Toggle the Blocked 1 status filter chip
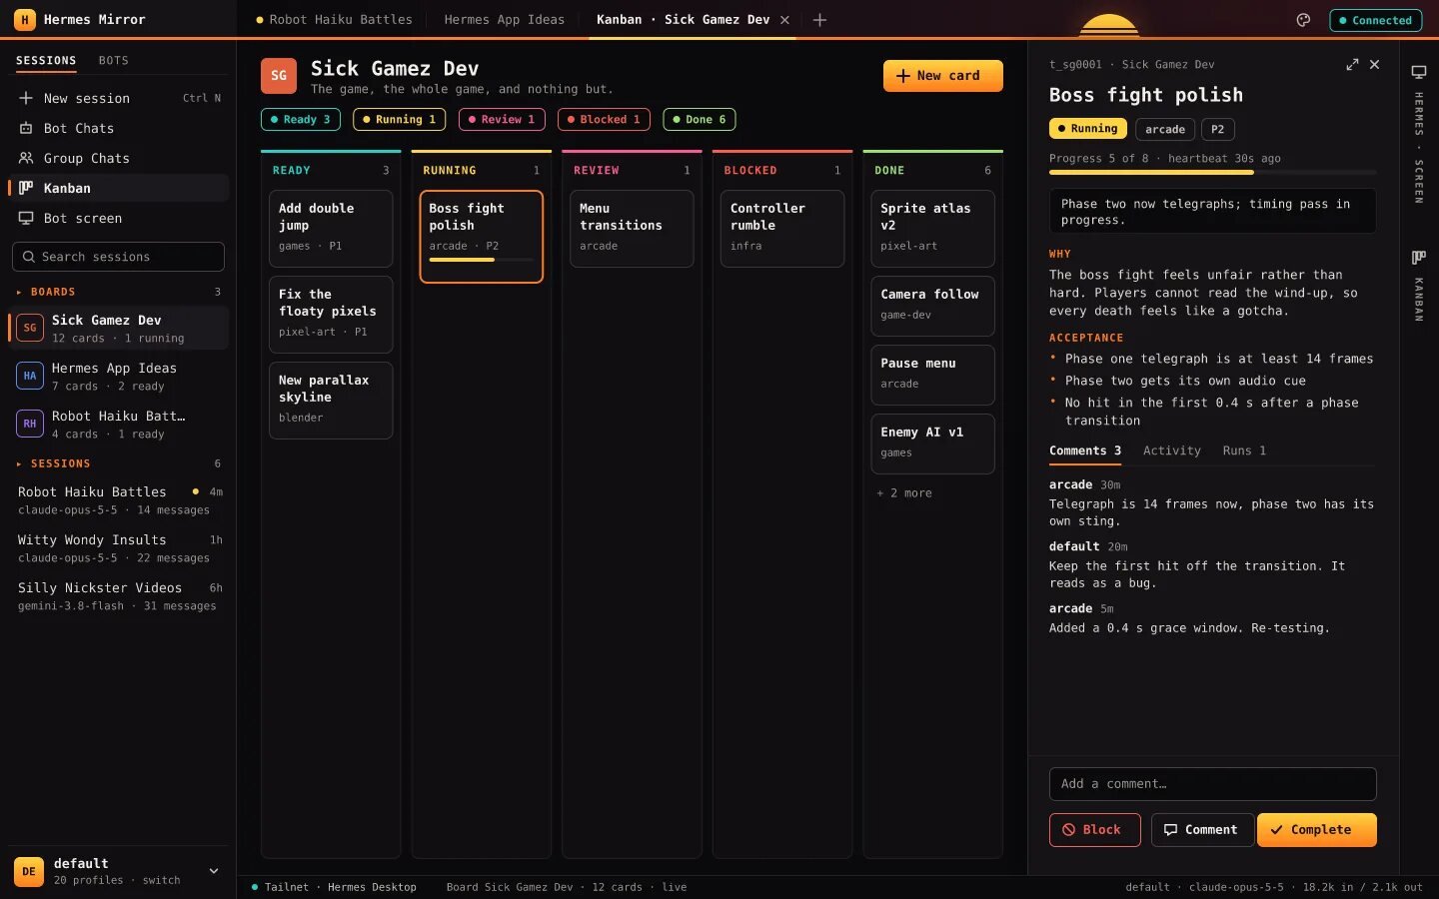Screen dimensions: 1439x899 tap(604, 120)
